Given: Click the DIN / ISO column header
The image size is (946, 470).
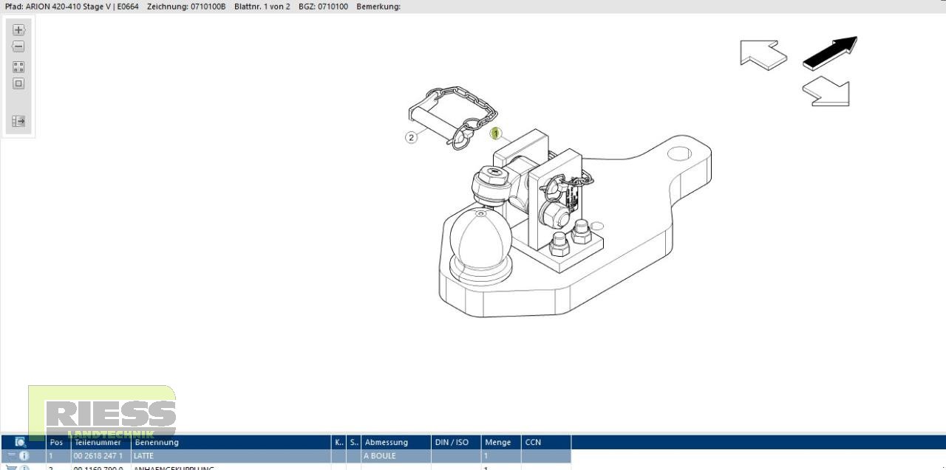Looking at the screenshot, I should 452,442.
